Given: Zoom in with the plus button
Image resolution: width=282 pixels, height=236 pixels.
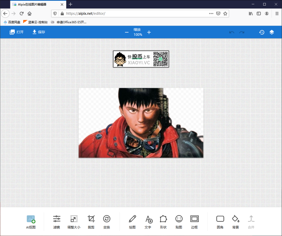Looking at the screenshot, I should pyautogui.click(x=149, y=32).
